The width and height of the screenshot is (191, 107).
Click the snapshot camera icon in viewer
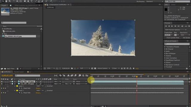coord(72,68)
